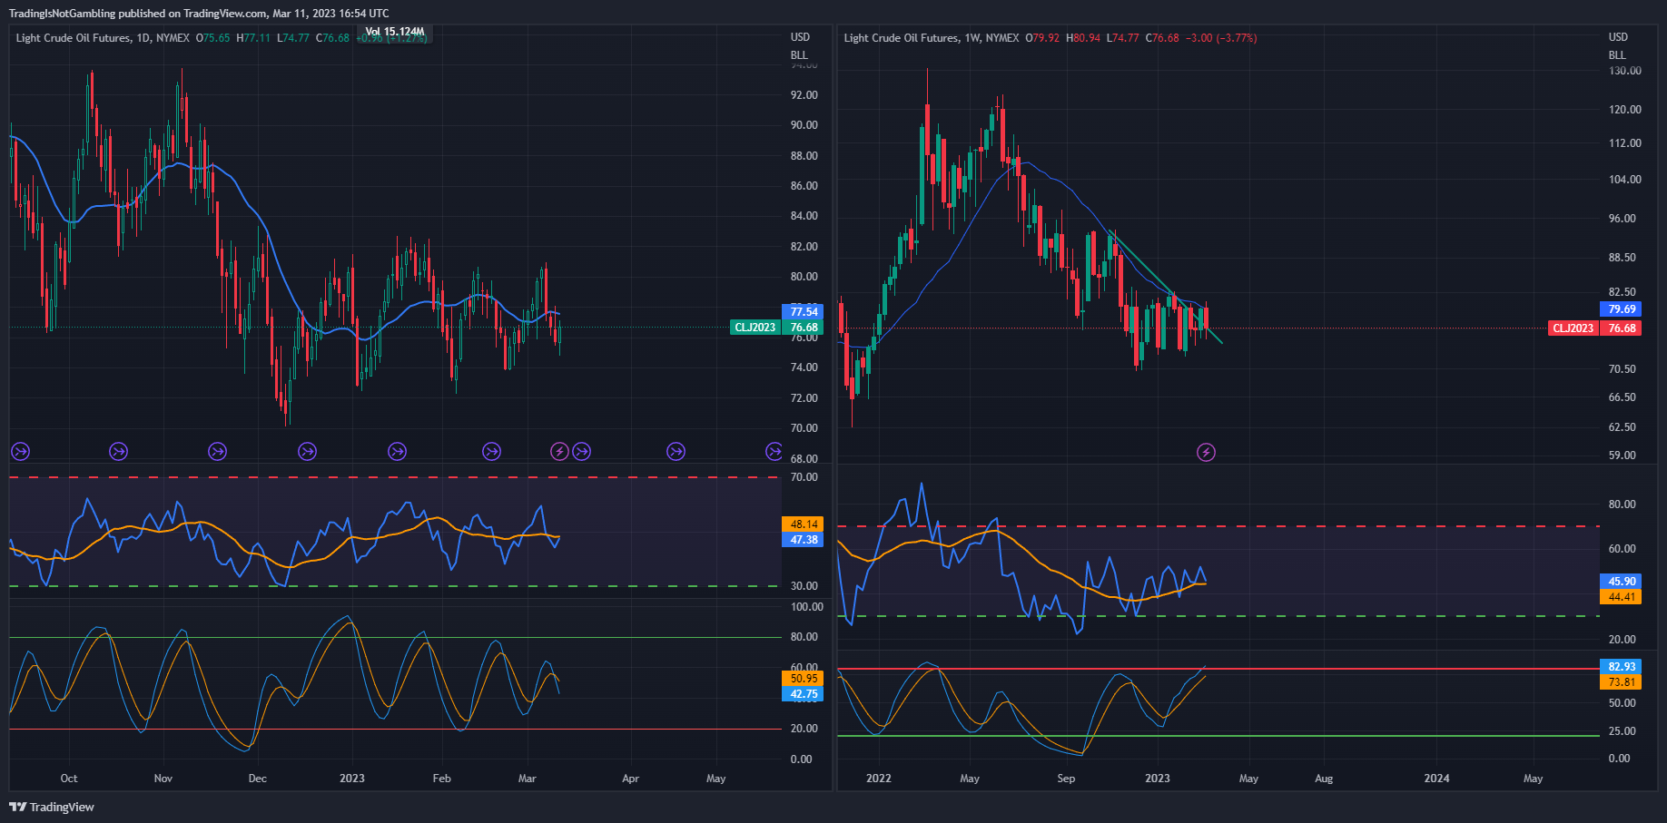Viewport: 1667px width, 823px height.
Task: Click the orange 50.95 stochastic value label
Action: (804, 679)
